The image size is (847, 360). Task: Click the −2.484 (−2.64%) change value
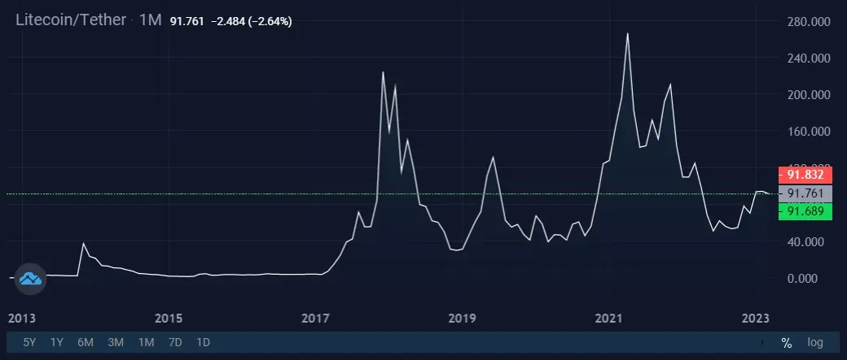click(x=251, y=22)
